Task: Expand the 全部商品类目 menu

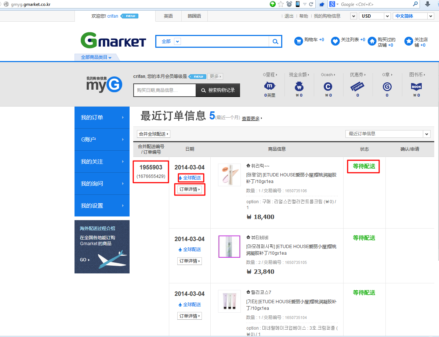Action: click(96, 57)
